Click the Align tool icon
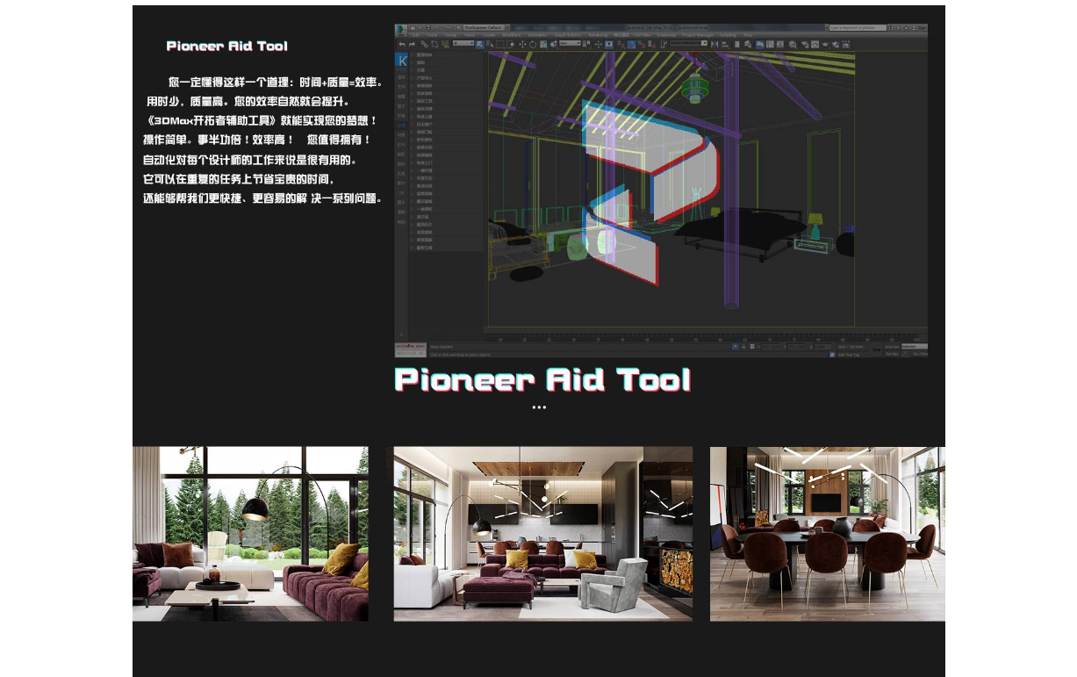1077x677 pixels. tap(726, 44)
